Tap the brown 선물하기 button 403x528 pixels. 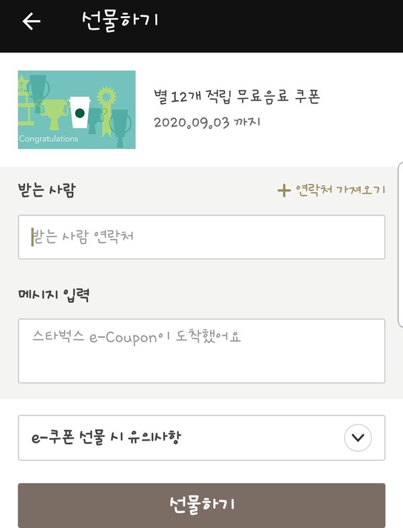201,505
